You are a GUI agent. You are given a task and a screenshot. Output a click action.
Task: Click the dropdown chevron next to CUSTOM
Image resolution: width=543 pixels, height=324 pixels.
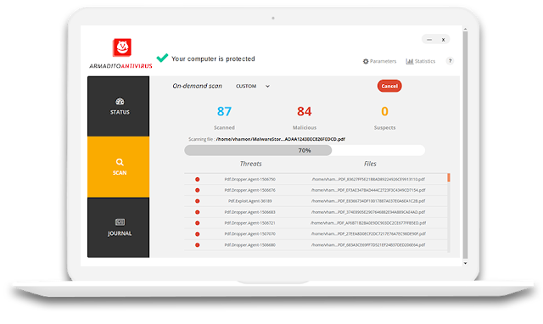tap(267, 87)
